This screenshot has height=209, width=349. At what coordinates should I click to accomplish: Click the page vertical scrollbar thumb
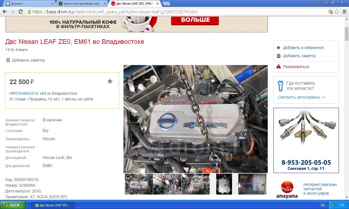pyautogui.click(x=347, y=34)
